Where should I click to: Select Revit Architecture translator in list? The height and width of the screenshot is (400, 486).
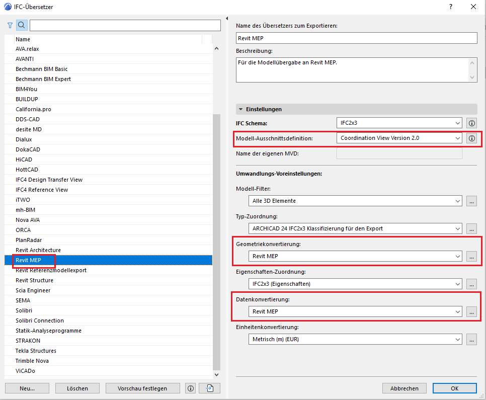click(38, 250)
